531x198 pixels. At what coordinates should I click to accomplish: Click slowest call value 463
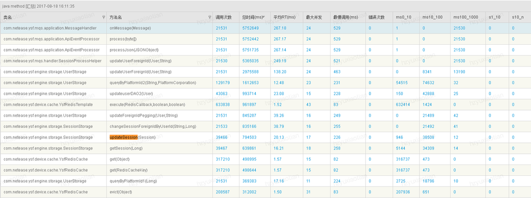[x=336, y=72]
